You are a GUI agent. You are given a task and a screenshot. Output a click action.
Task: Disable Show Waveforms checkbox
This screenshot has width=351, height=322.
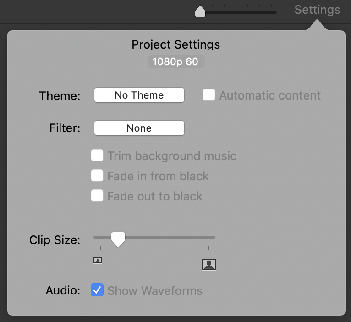97,290
